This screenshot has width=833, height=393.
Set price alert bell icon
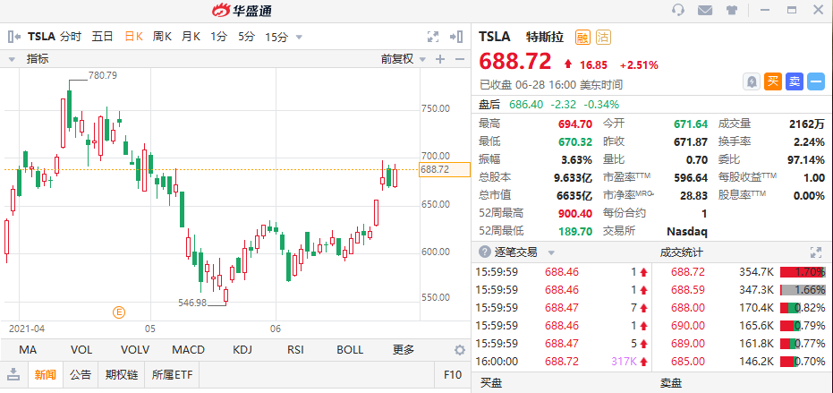tap(752, 81)
